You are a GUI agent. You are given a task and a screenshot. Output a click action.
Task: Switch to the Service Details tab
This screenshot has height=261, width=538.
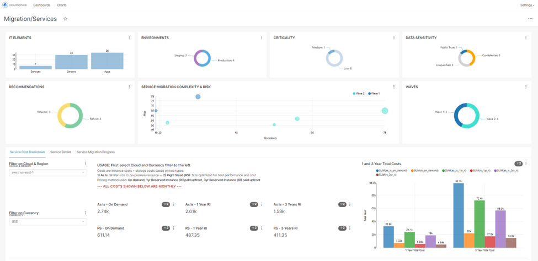pyautogui.click(x=61, y=152)
